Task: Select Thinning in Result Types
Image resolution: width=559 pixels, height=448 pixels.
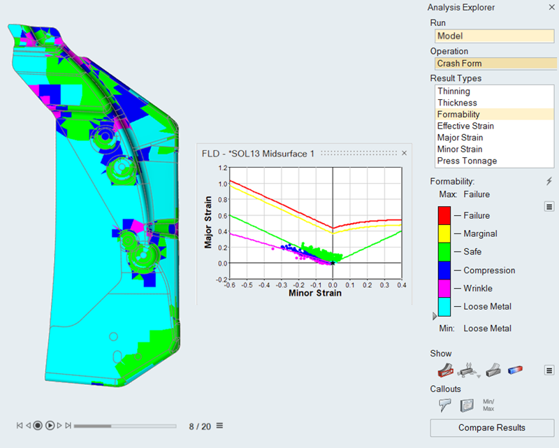Action: click(453, 91)
